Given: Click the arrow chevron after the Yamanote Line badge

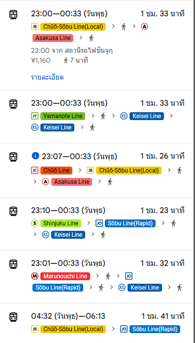Looking at the screenshot, I should pyautogui.click(x=93, y=116).
